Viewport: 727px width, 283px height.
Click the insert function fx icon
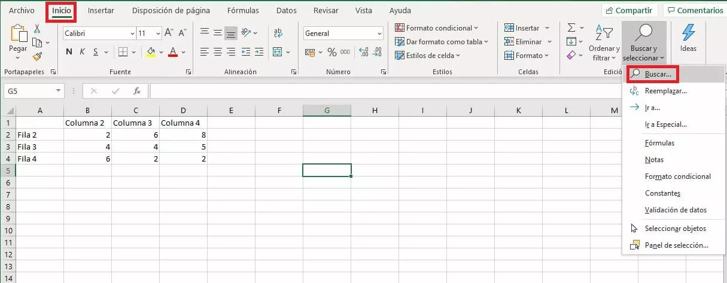point(137,91)
